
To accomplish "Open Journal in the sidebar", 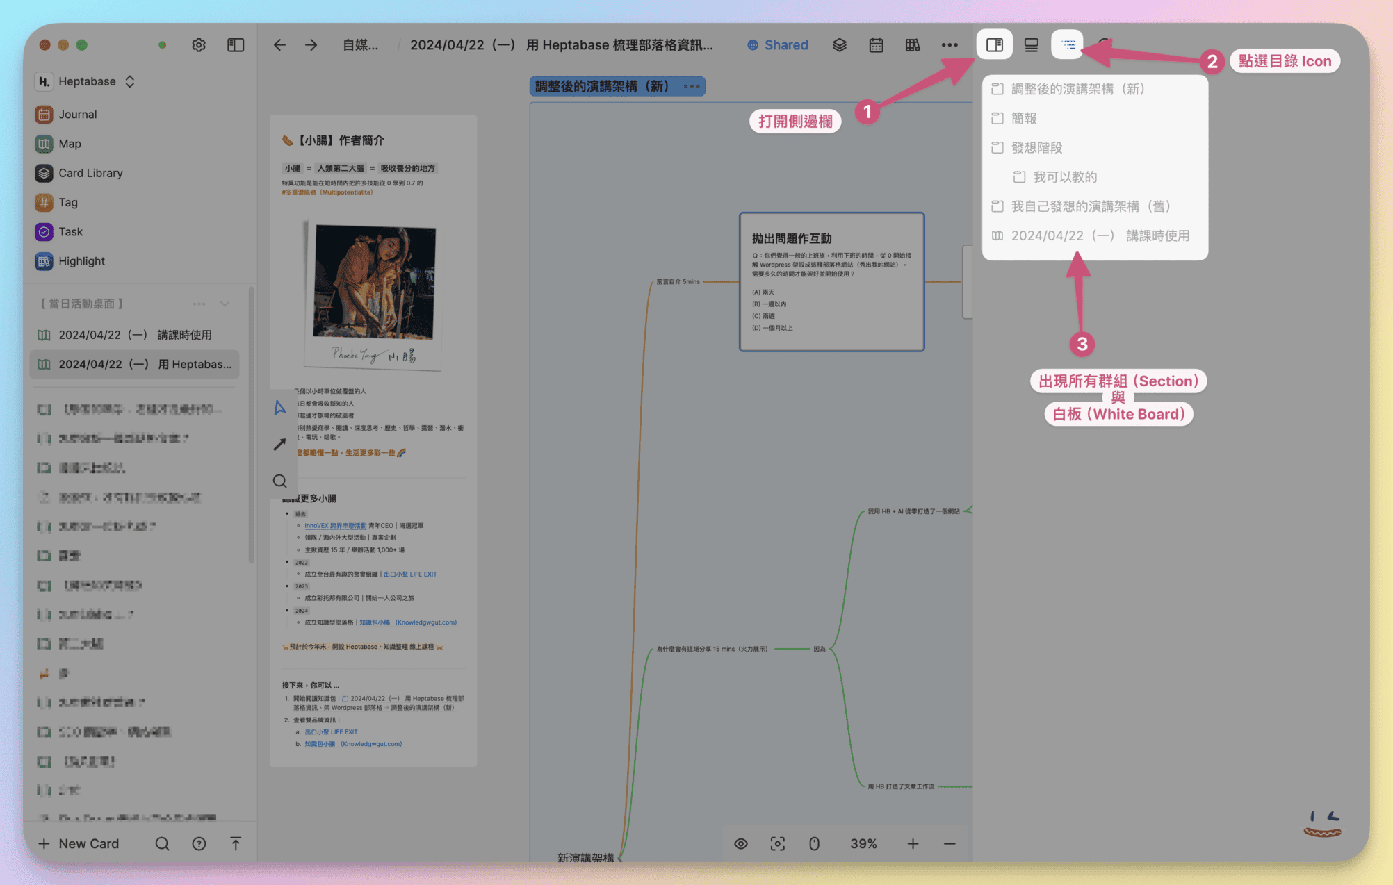I will [77, 115].
